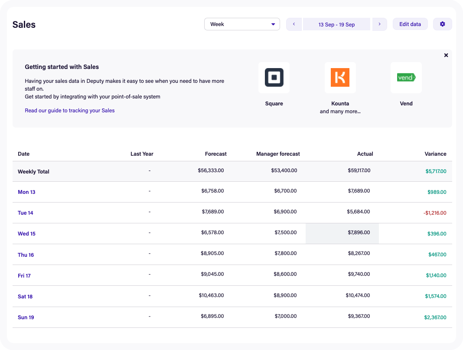Open the Sun 19 date link
The image size is (463, 350).
click(x=26, y=317)
